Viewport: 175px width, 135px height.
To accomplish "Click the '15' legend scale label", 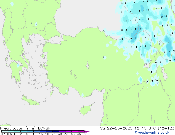I will click(41, 134).
